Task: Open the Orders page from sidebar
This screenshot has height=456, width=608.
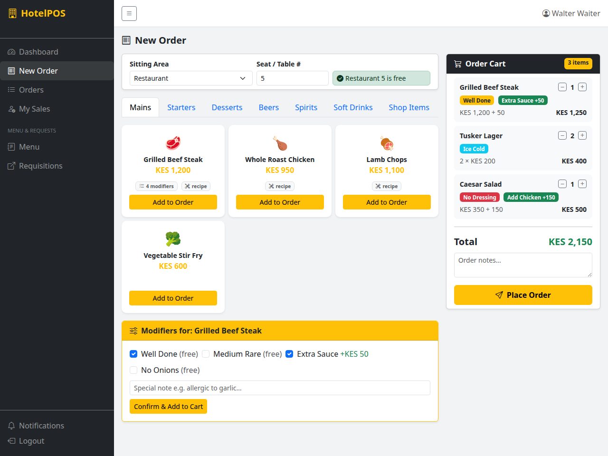Action: pyautogui.click(x=57, y=90)
